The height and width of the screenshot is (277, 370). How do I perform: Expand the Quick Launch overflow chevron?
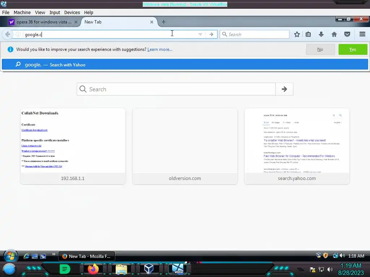(53, 254)
